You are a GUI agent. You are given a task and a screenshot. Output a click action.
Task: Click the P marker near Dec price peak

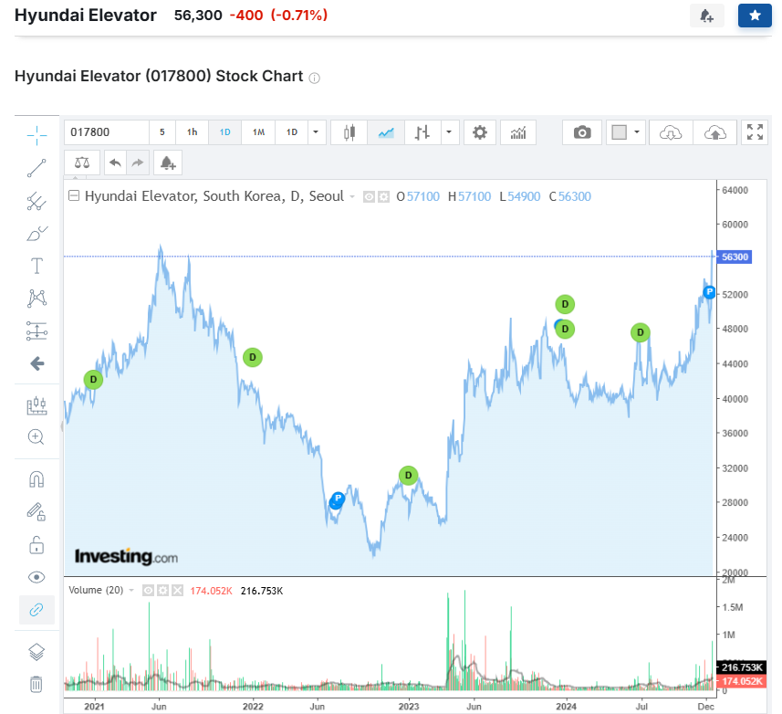tap(709, 292)
